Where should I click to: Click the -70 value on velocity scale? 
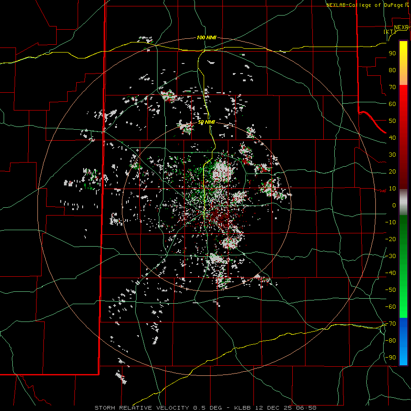tap(390, 324)
